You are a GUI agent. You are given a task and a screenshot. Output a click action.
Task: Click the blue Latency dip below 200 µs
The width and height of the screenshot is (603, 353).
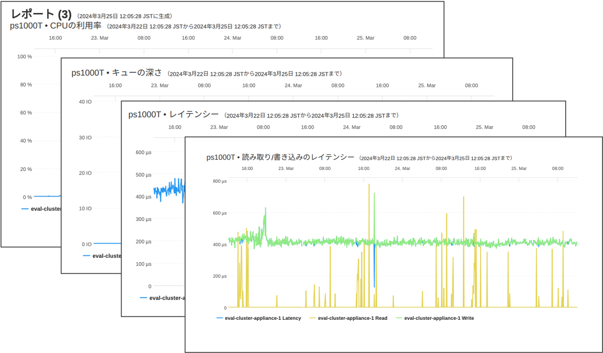click(374, 285)
